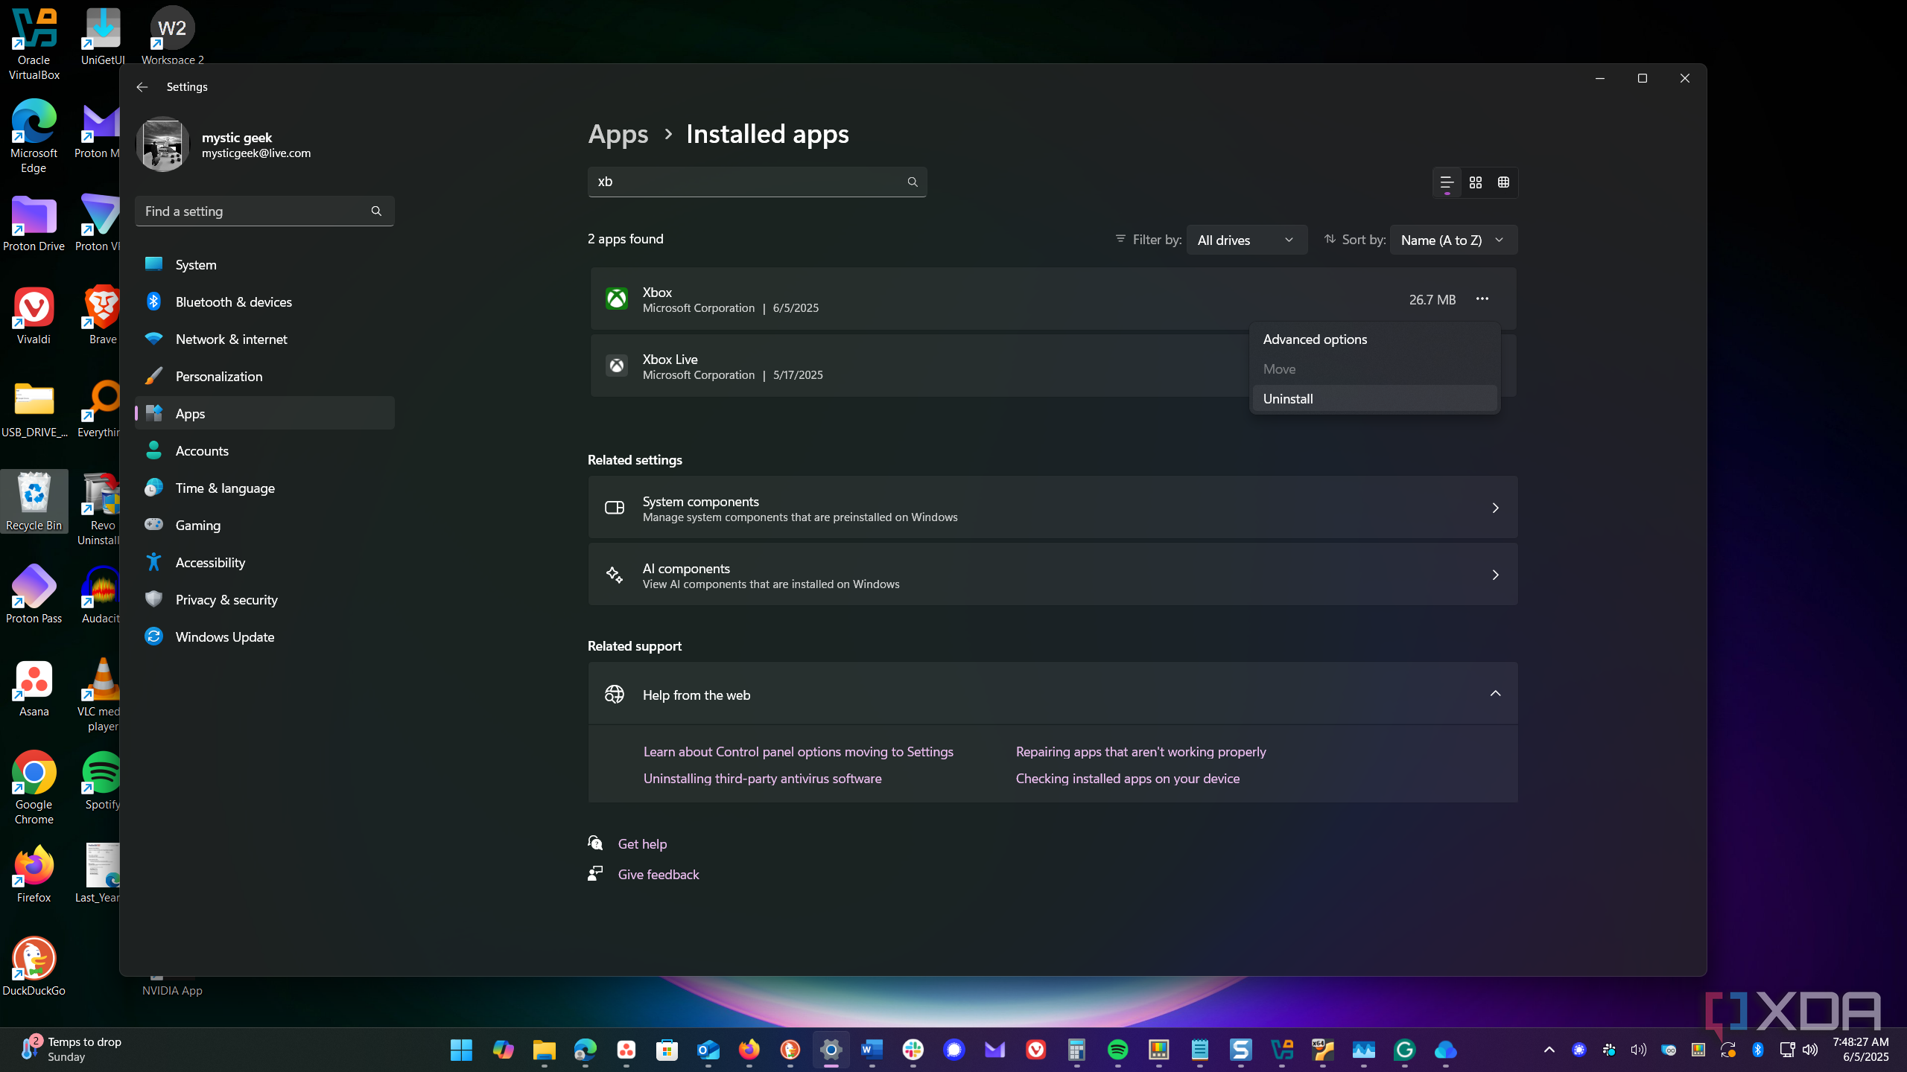Viewport: 1907px width, 1072px height.
Task: Click Get help link
Action: click(642, 843)
